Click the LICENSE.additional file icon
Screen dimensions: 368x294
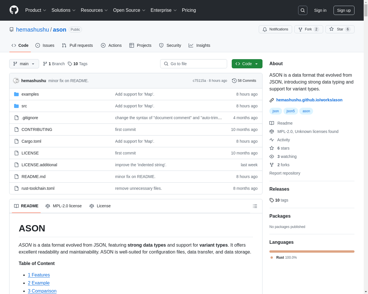tap(16, 165)
